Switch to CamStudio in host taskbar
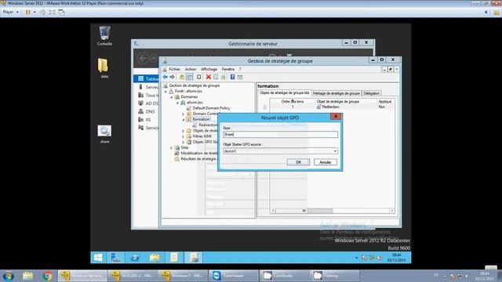Image resolution: width=502 pixels, height=282 pixels. [x=284, y=276]
